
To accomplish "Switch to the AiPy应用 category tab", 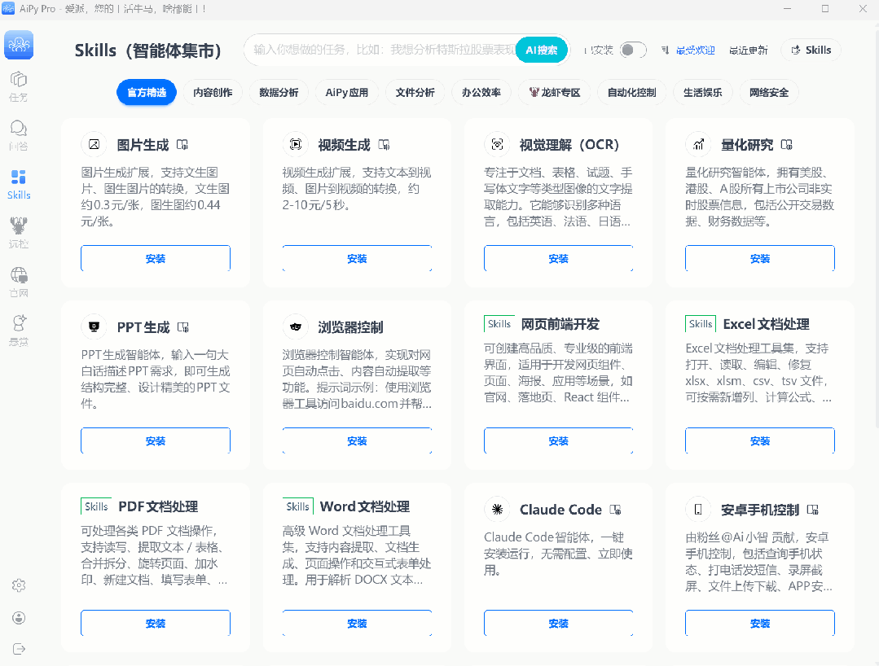I will (x=347, y=93).
